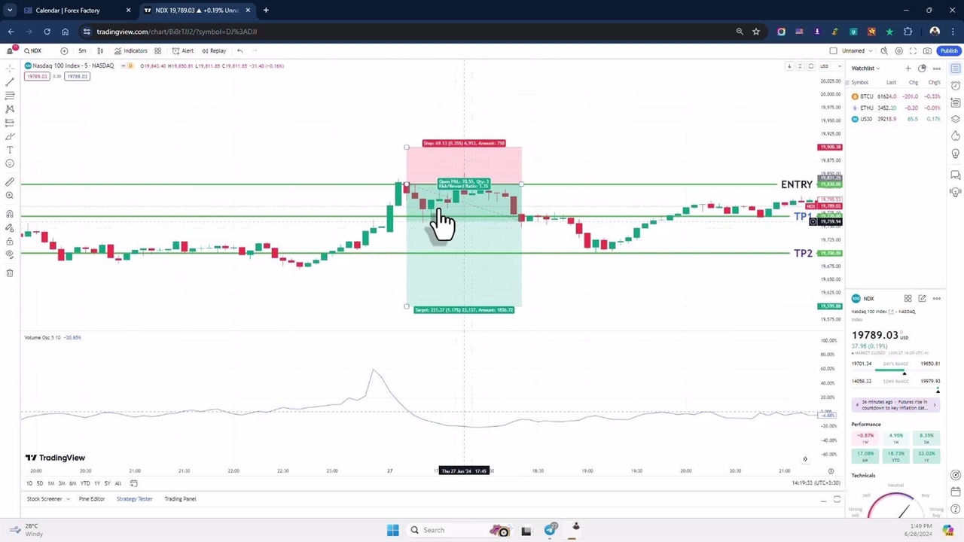Expand the Watchlist dropdown
964x542 pixels.
pos(865,69)
